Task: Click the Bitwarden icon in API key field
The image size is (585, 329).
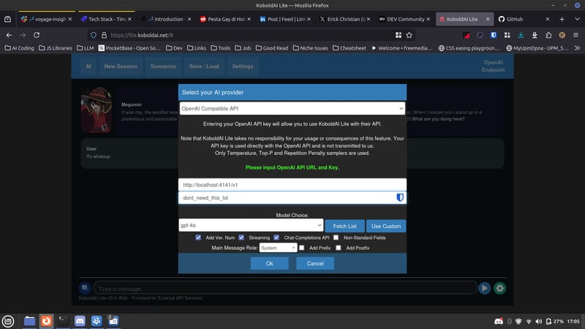Action: click(x=400, y=197)
